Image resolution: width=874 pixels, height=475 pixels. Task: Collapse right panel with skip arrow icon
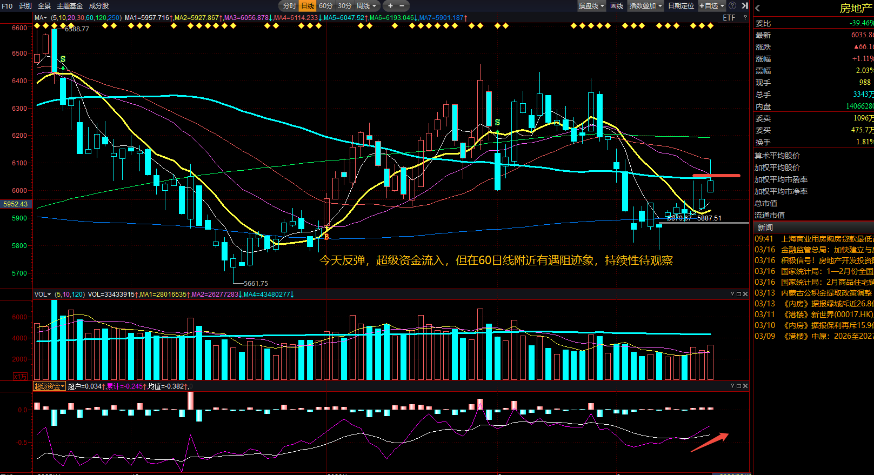point(744,5)
